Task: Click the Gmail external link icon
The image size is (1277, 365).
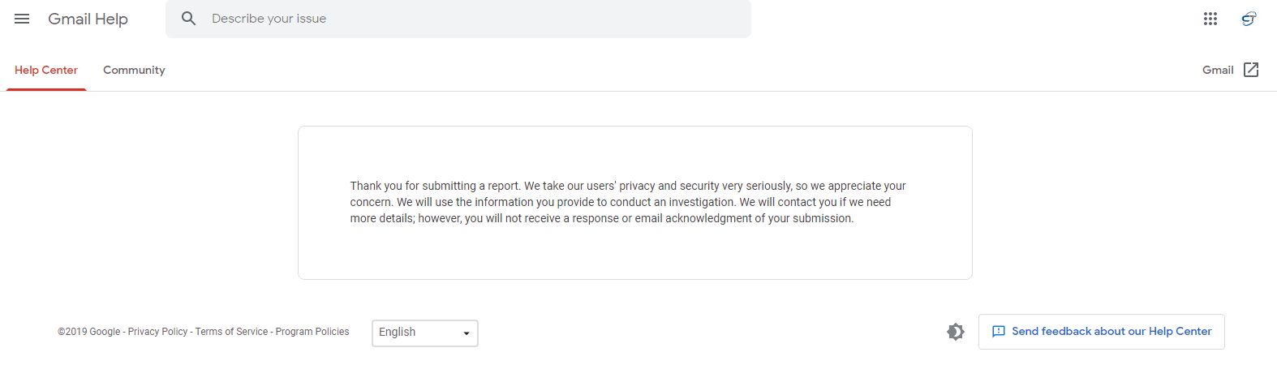Action: [1251, 70]
